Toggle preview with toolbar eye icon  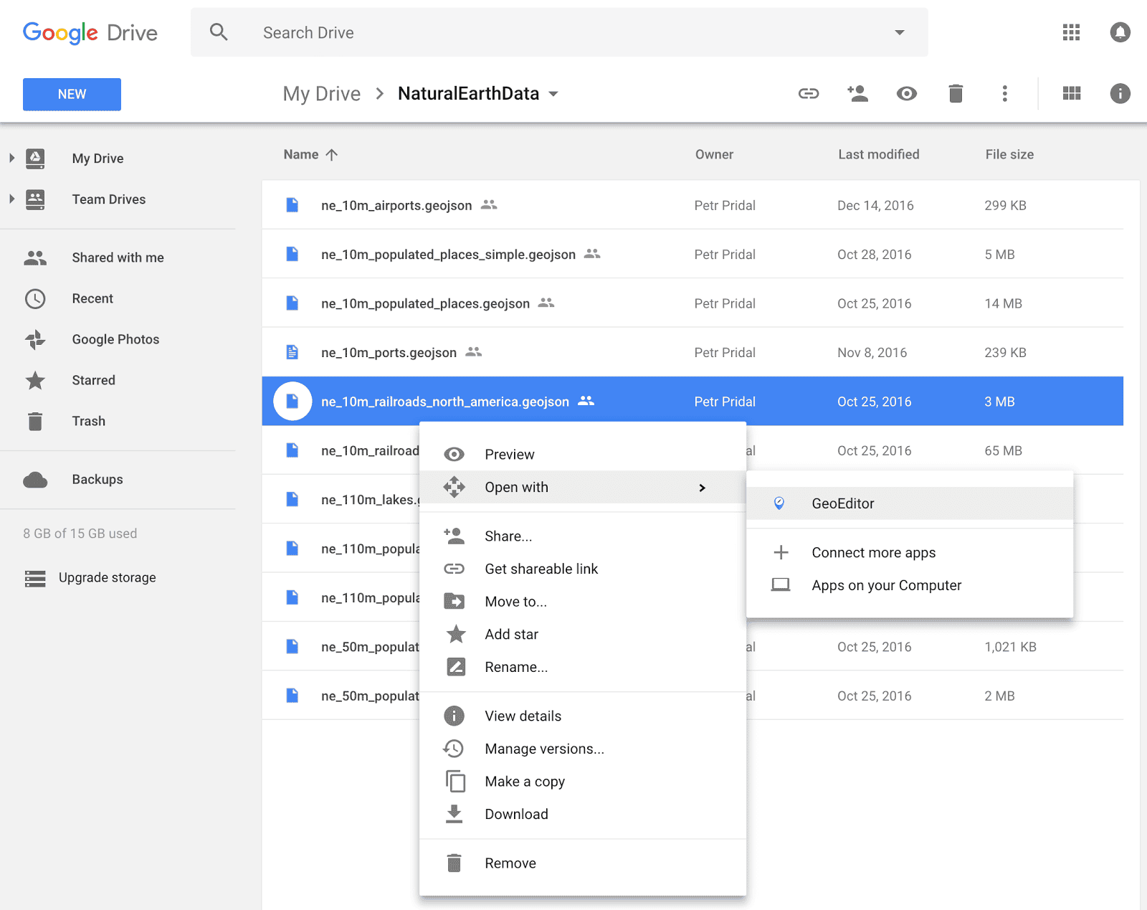(x=907, y=94)
